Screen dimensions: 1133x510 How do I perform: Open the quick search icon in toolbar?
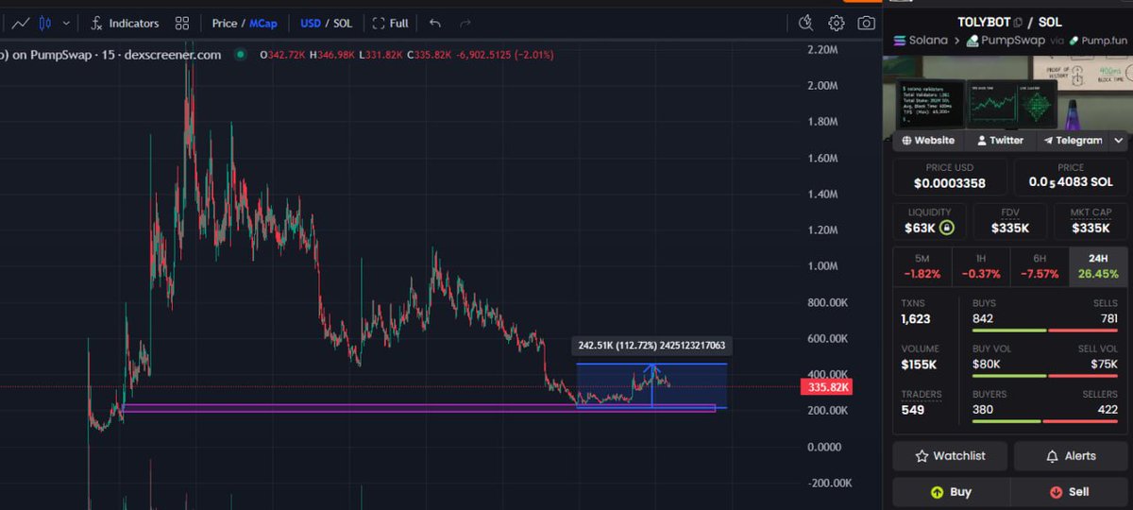[805, 23]
